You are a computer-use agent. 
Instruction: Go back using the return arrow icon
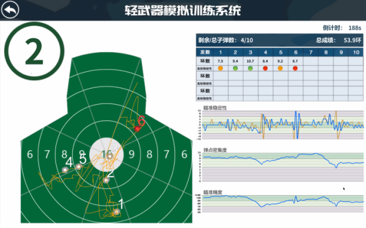click(x=10, y=10)
